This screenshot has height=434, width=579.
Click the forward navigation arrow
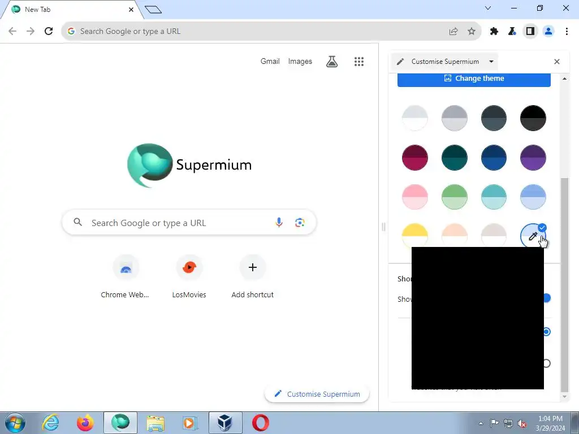click(x=31, y=31)
